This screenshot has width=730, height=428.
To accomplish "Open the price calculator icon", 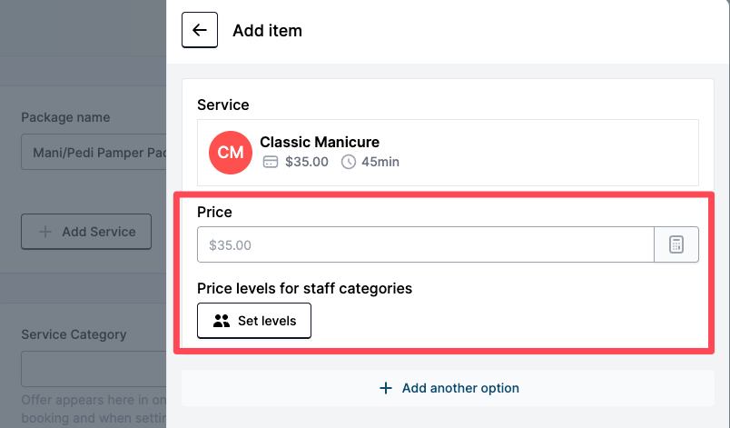I will coord(676,244).
